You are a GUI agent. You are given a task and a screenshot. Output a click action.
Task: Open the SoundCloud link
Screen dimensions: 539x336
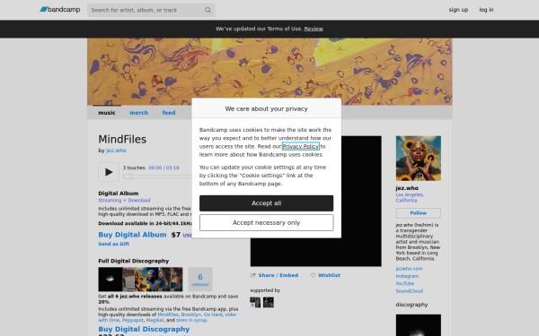pos(409,291)
